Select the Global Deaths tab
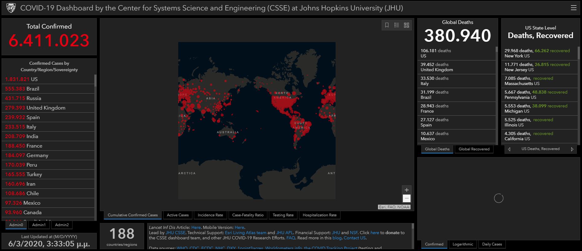This screenshot has height=251, width=582. coord(437,149)
